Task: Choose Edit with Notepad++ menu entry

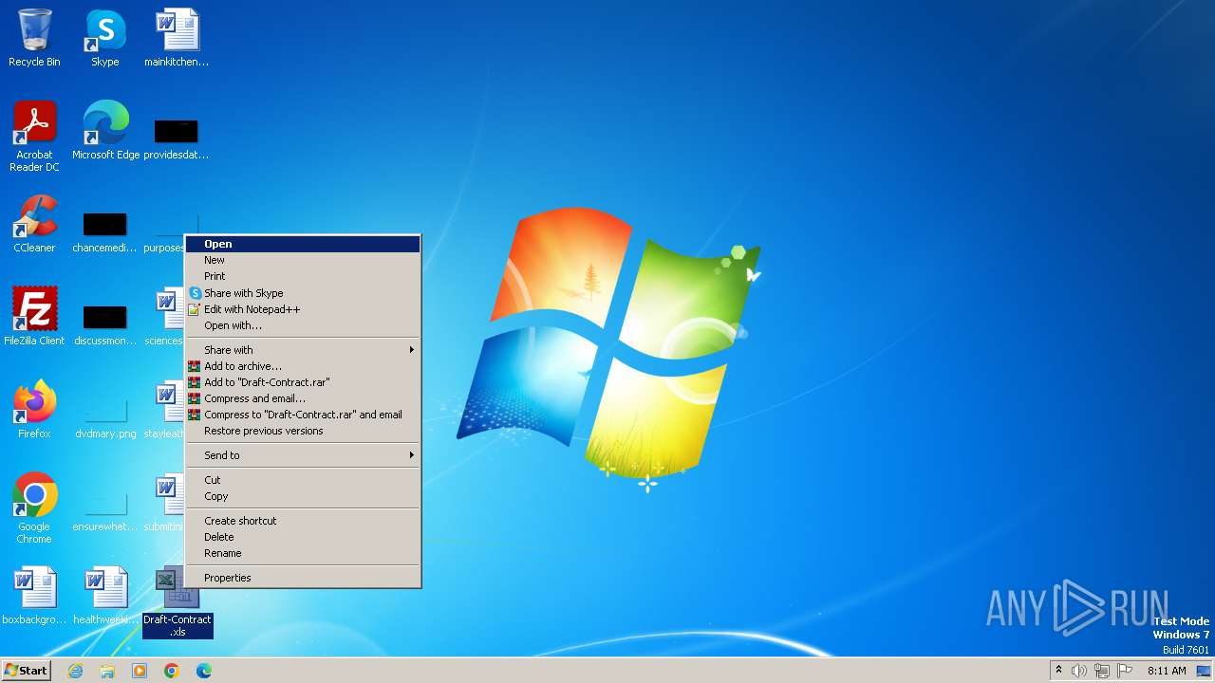Action: [303, 309]
